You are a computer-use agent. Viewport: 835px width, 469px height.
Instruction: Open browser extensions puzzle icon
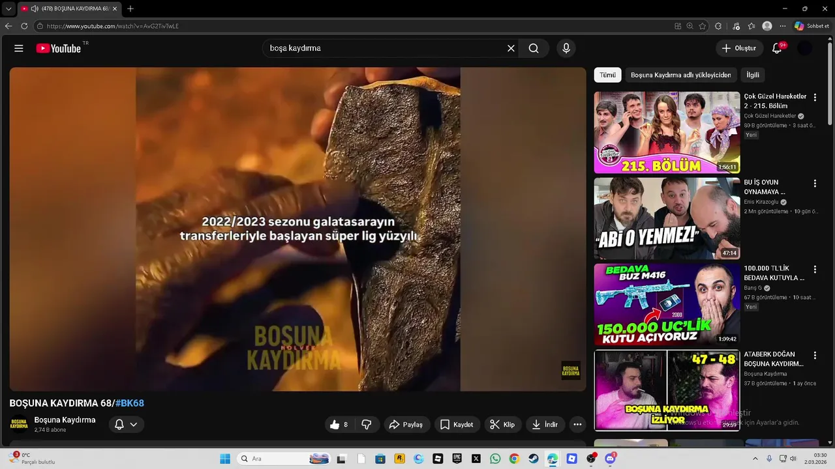718,26
